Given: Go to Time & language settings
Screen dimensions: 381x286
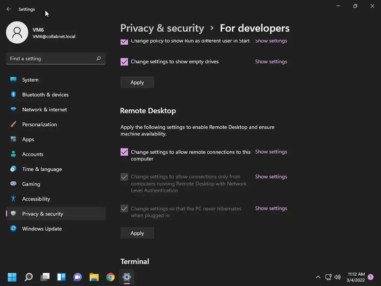Looking at the screenshot, I should coord(42,169).
